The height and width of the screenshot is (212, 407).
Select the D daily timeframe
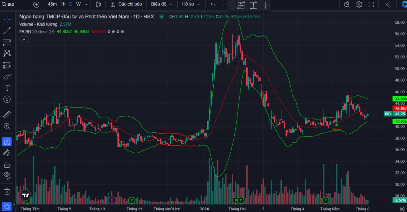coord(71,4)
